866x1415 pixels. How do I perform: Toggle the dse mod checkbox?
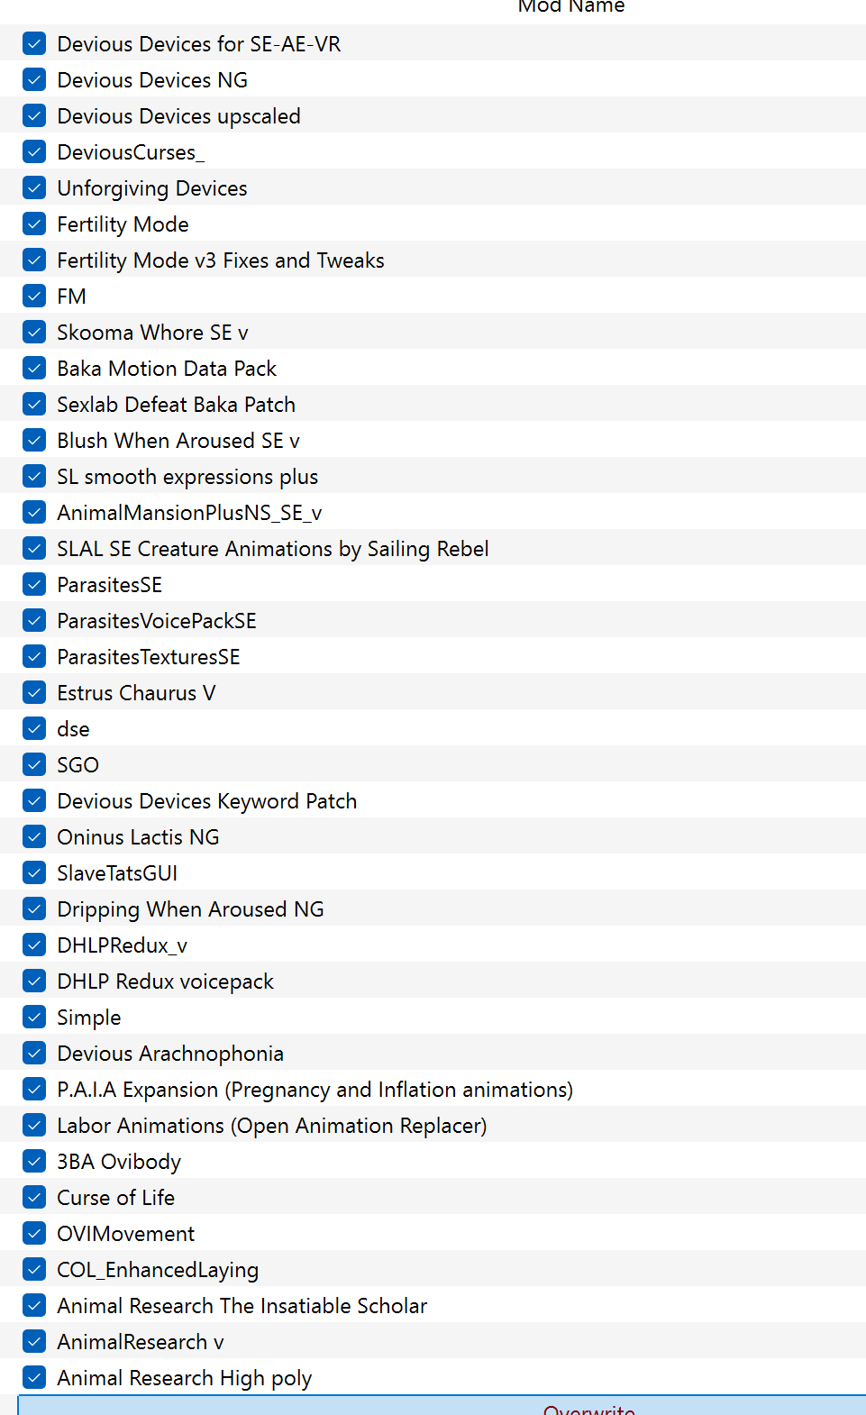(34, 728)
